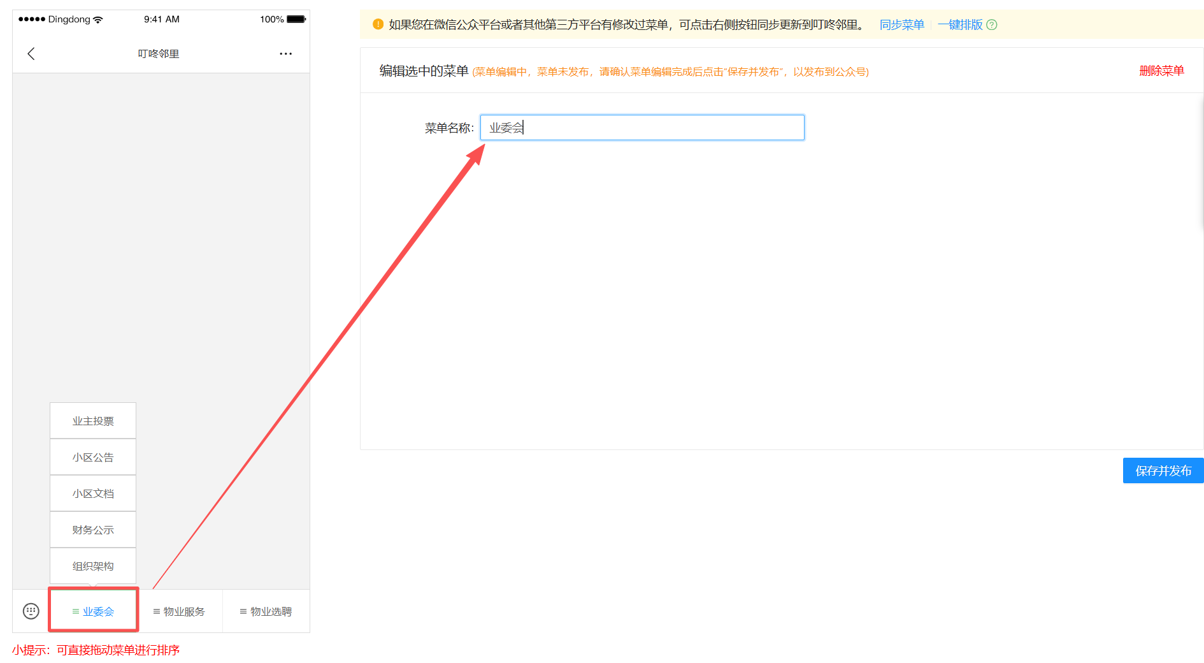Click the 一键排版 link
The height and width of the screenshot is (663, 1204).
[960, 25]
